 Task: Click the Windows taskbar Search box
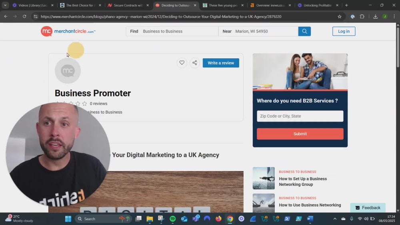[x=103, y=219]
